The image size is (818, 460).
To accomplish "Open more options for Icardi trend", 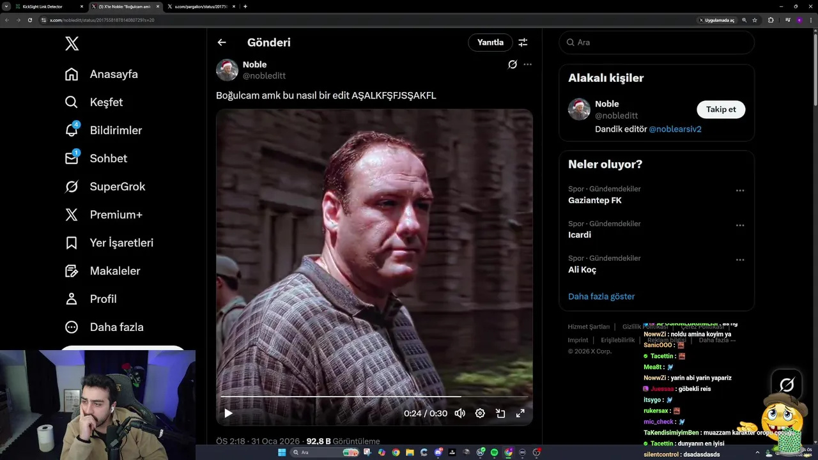I will 740,225.
